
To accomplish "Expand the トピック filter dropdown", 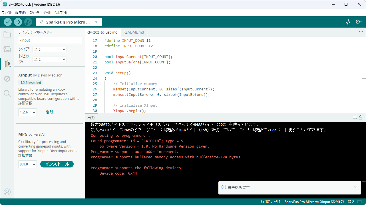I will pos(49,59).
